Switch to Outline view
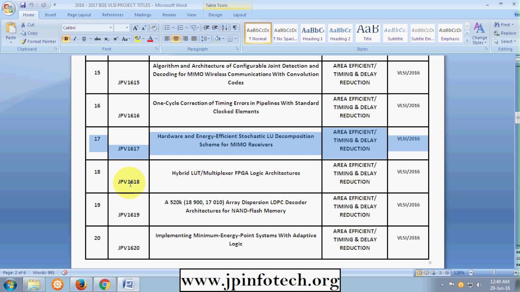The width and height of the screenshot is (520, 292). 440,273
